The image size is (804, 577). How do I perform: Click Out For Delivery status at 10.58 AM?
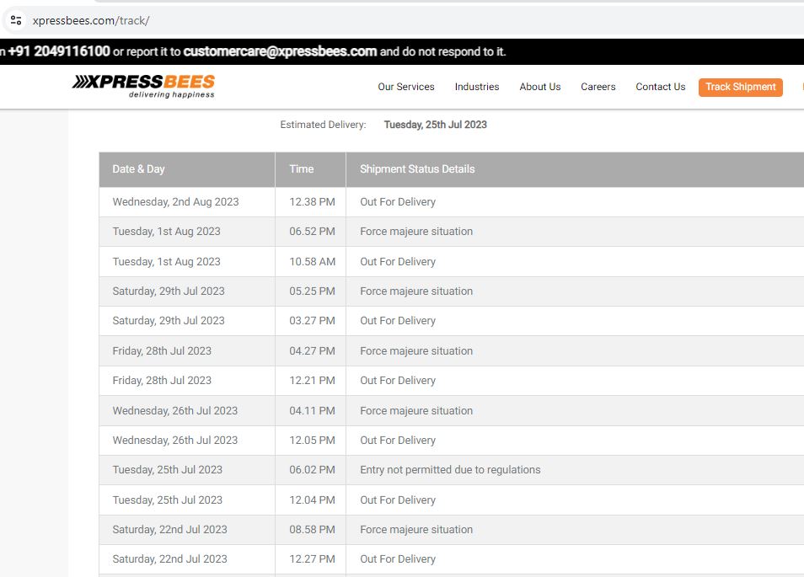pyautogui.click(x=398, y=262)
